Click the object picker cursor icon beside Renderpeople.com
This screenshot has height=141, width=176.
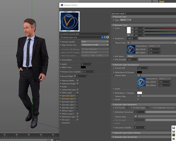[108, 37]
